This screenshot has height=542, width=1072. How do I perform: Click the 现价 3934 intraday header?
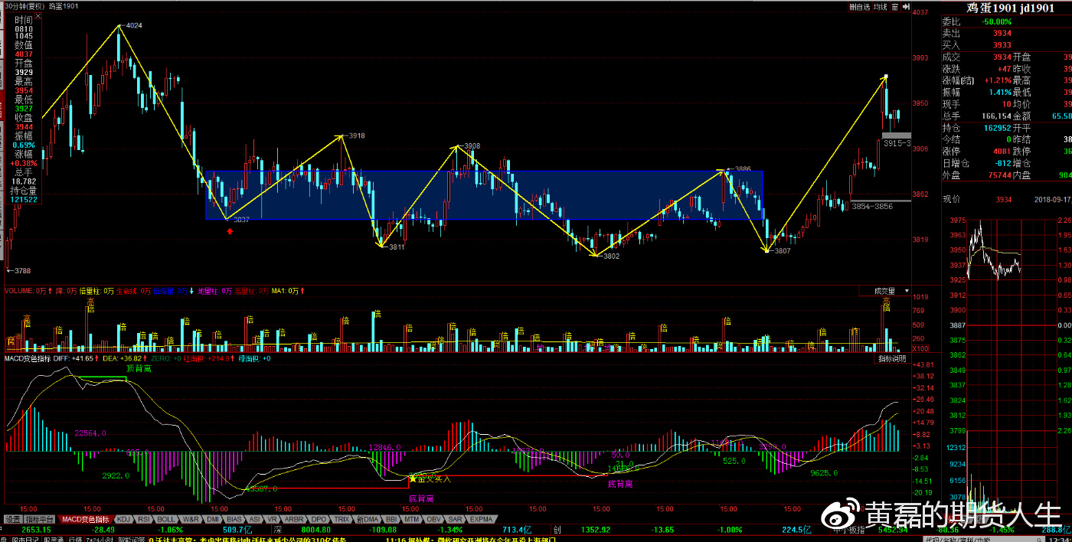pyautogui.click(x=977, y=199)
